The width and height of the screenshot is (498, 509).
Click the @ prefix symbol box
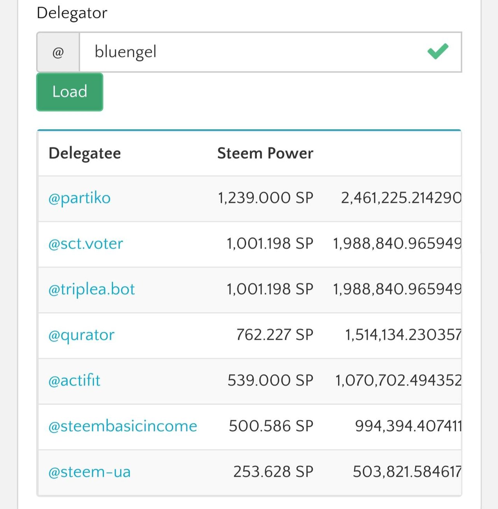click(58, 52)
